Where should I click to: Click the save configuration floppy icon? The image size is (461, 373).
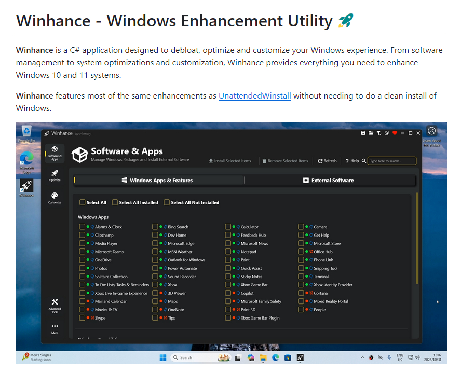pos(363,133)
